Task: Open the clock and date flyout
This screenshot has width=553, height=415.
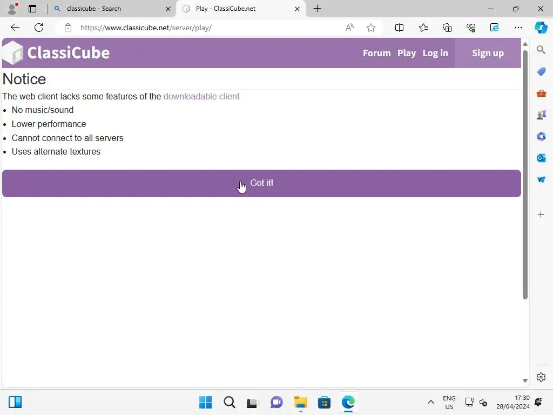Action: pos(513,402)
